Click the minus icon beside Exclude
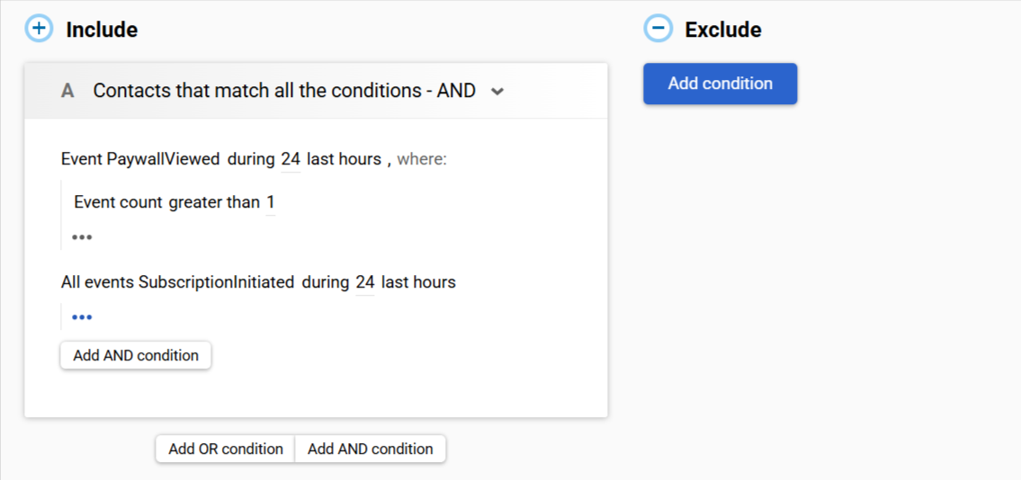The width and height of the screenshot is (1021, 480). click(x=658, y=29)
